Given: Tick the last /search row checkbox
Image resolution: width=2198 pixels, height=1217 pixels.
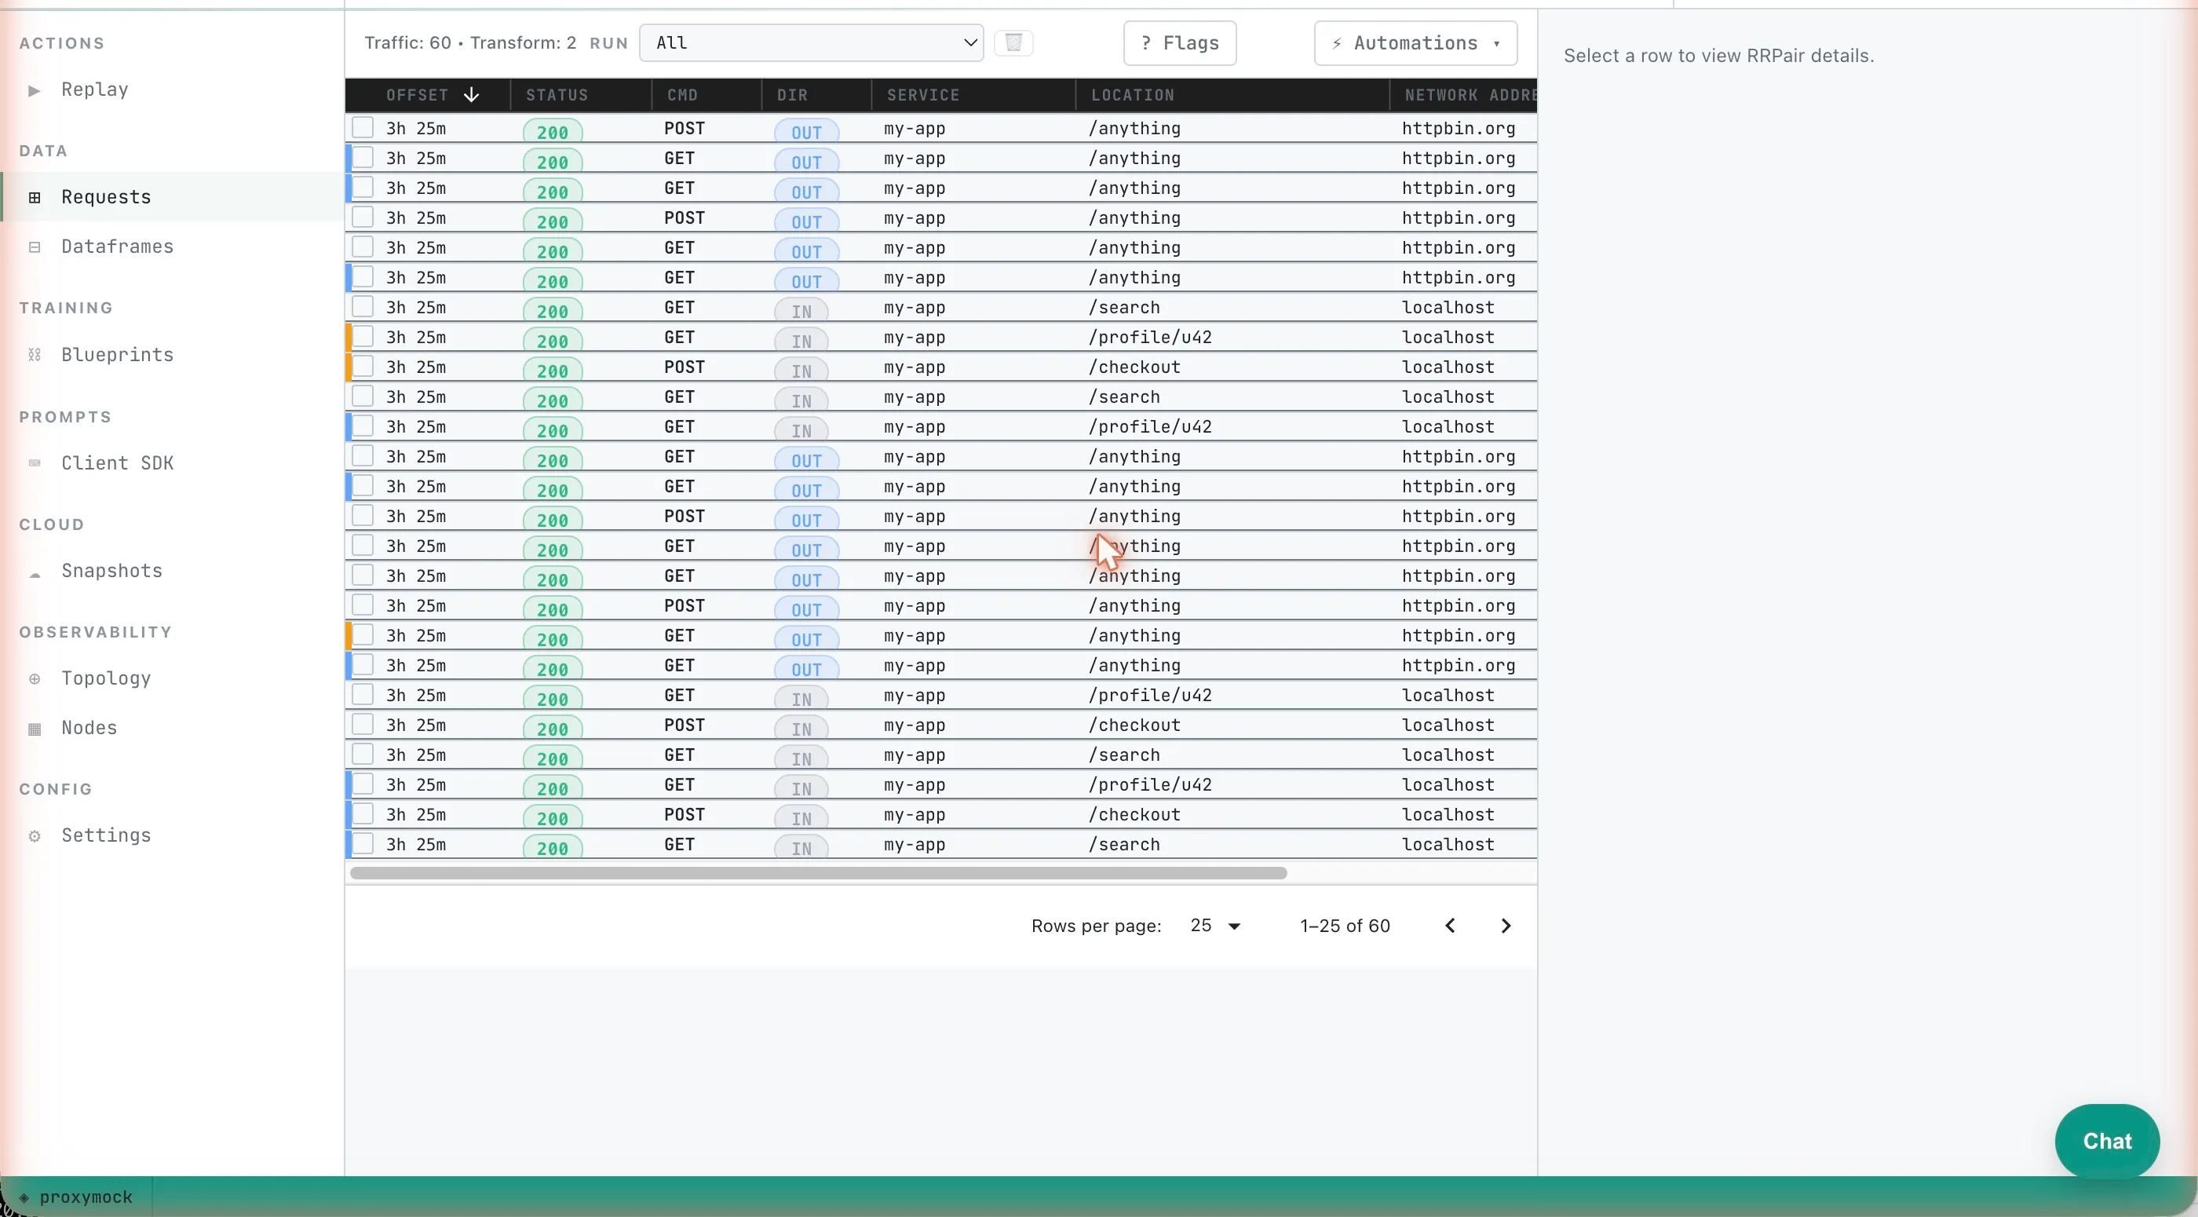Looking at the screenshot, I should pos(363,843).
